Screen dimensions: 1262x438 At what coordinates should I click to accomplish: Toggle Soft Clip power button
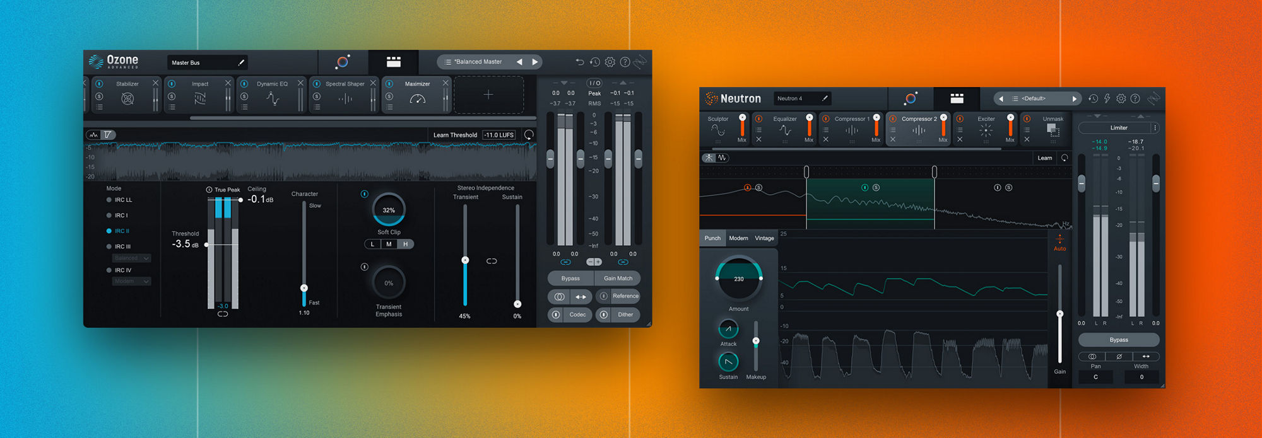click(x=364, y=194)
